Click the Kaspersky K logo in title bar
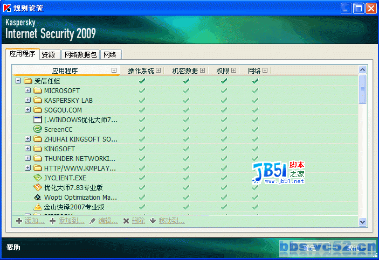379x260 pixels. [x=7, y=8]
